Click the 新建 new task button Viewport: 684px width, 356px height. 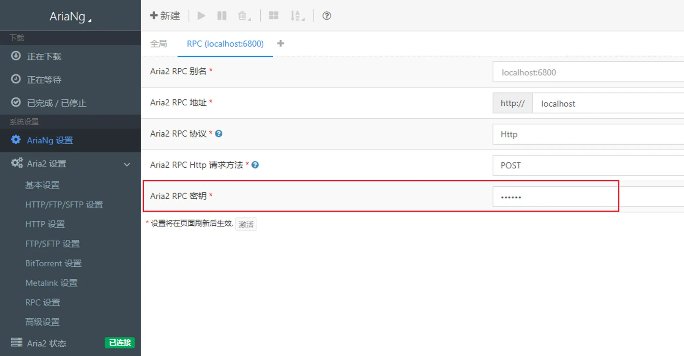point(165,16)
